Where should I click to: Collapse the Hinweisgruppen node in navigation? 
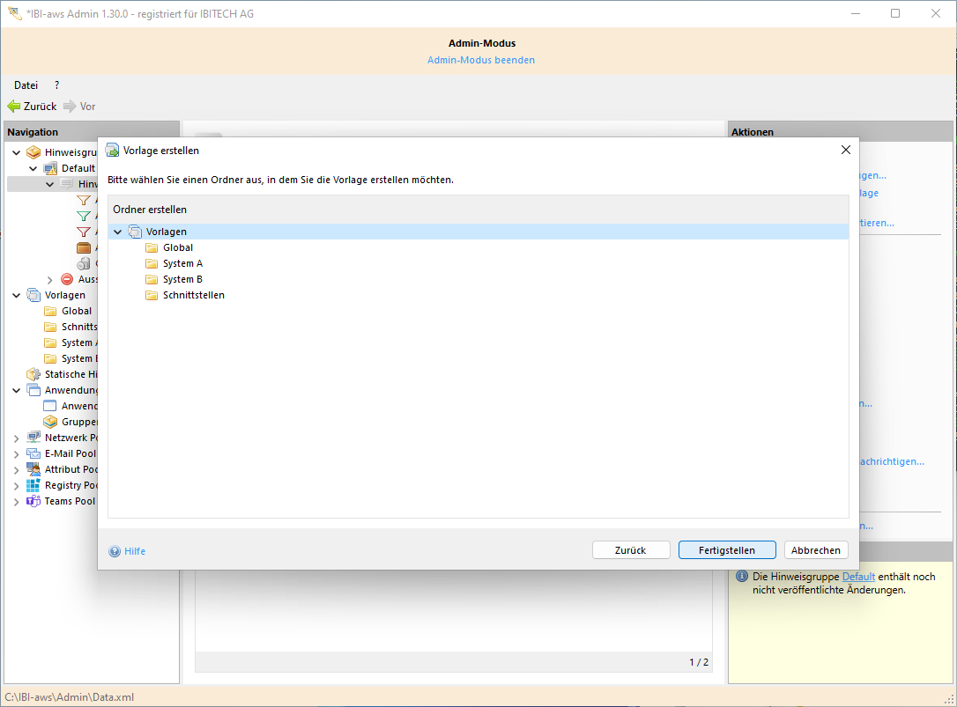pos(17,152)
